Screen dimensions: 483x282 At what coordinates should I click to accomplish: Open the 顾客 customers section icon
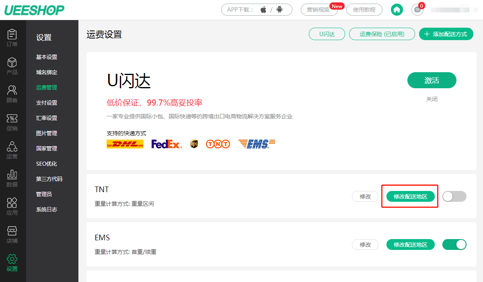click(12, 90)
